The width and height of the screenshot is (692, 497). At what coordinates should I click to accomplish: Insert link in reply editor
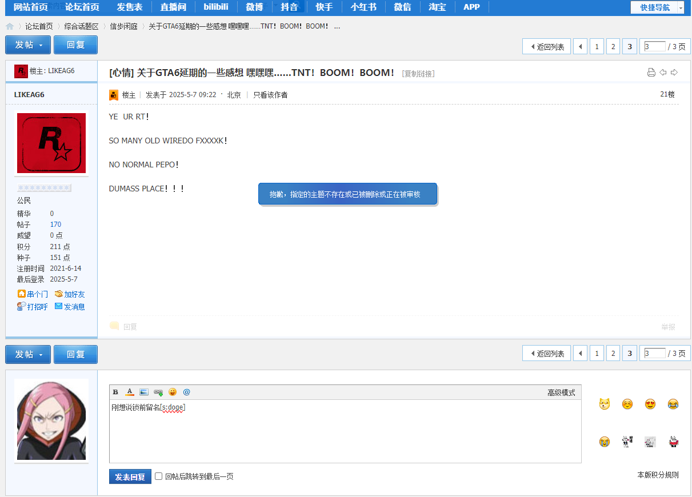pos(158,392)
